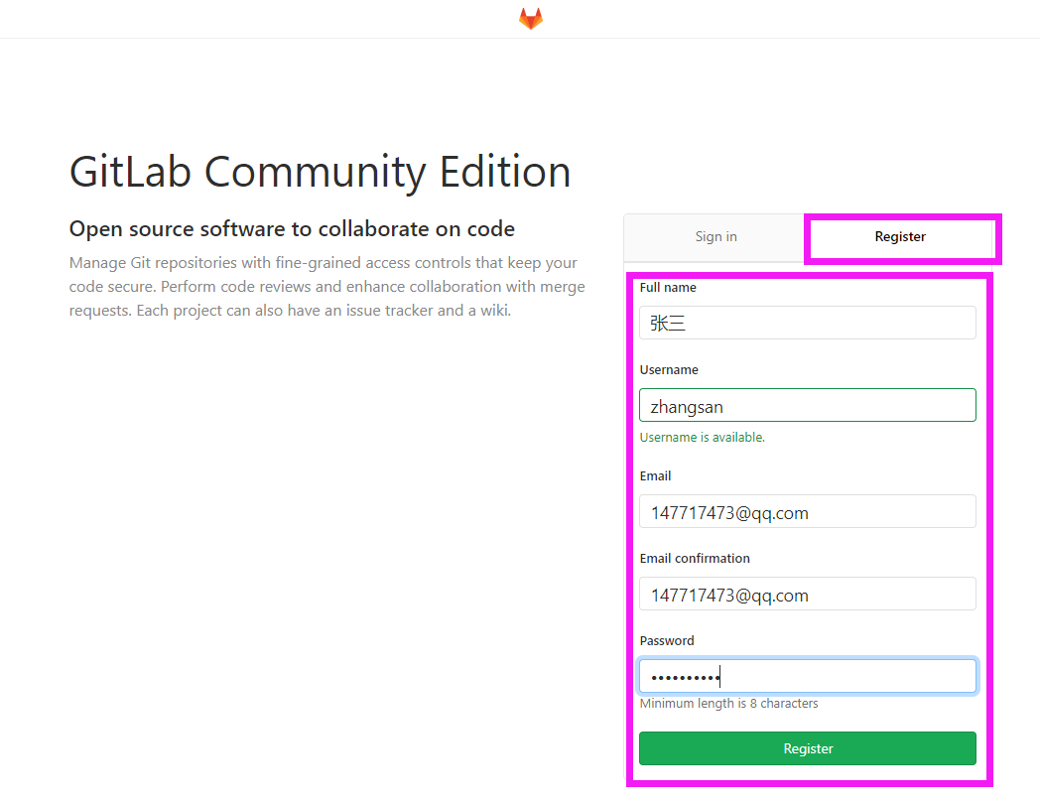The width and height of the screenshot is (1040, 802).
Task: Focus the Email input field
Action: (x=807, y=511)
